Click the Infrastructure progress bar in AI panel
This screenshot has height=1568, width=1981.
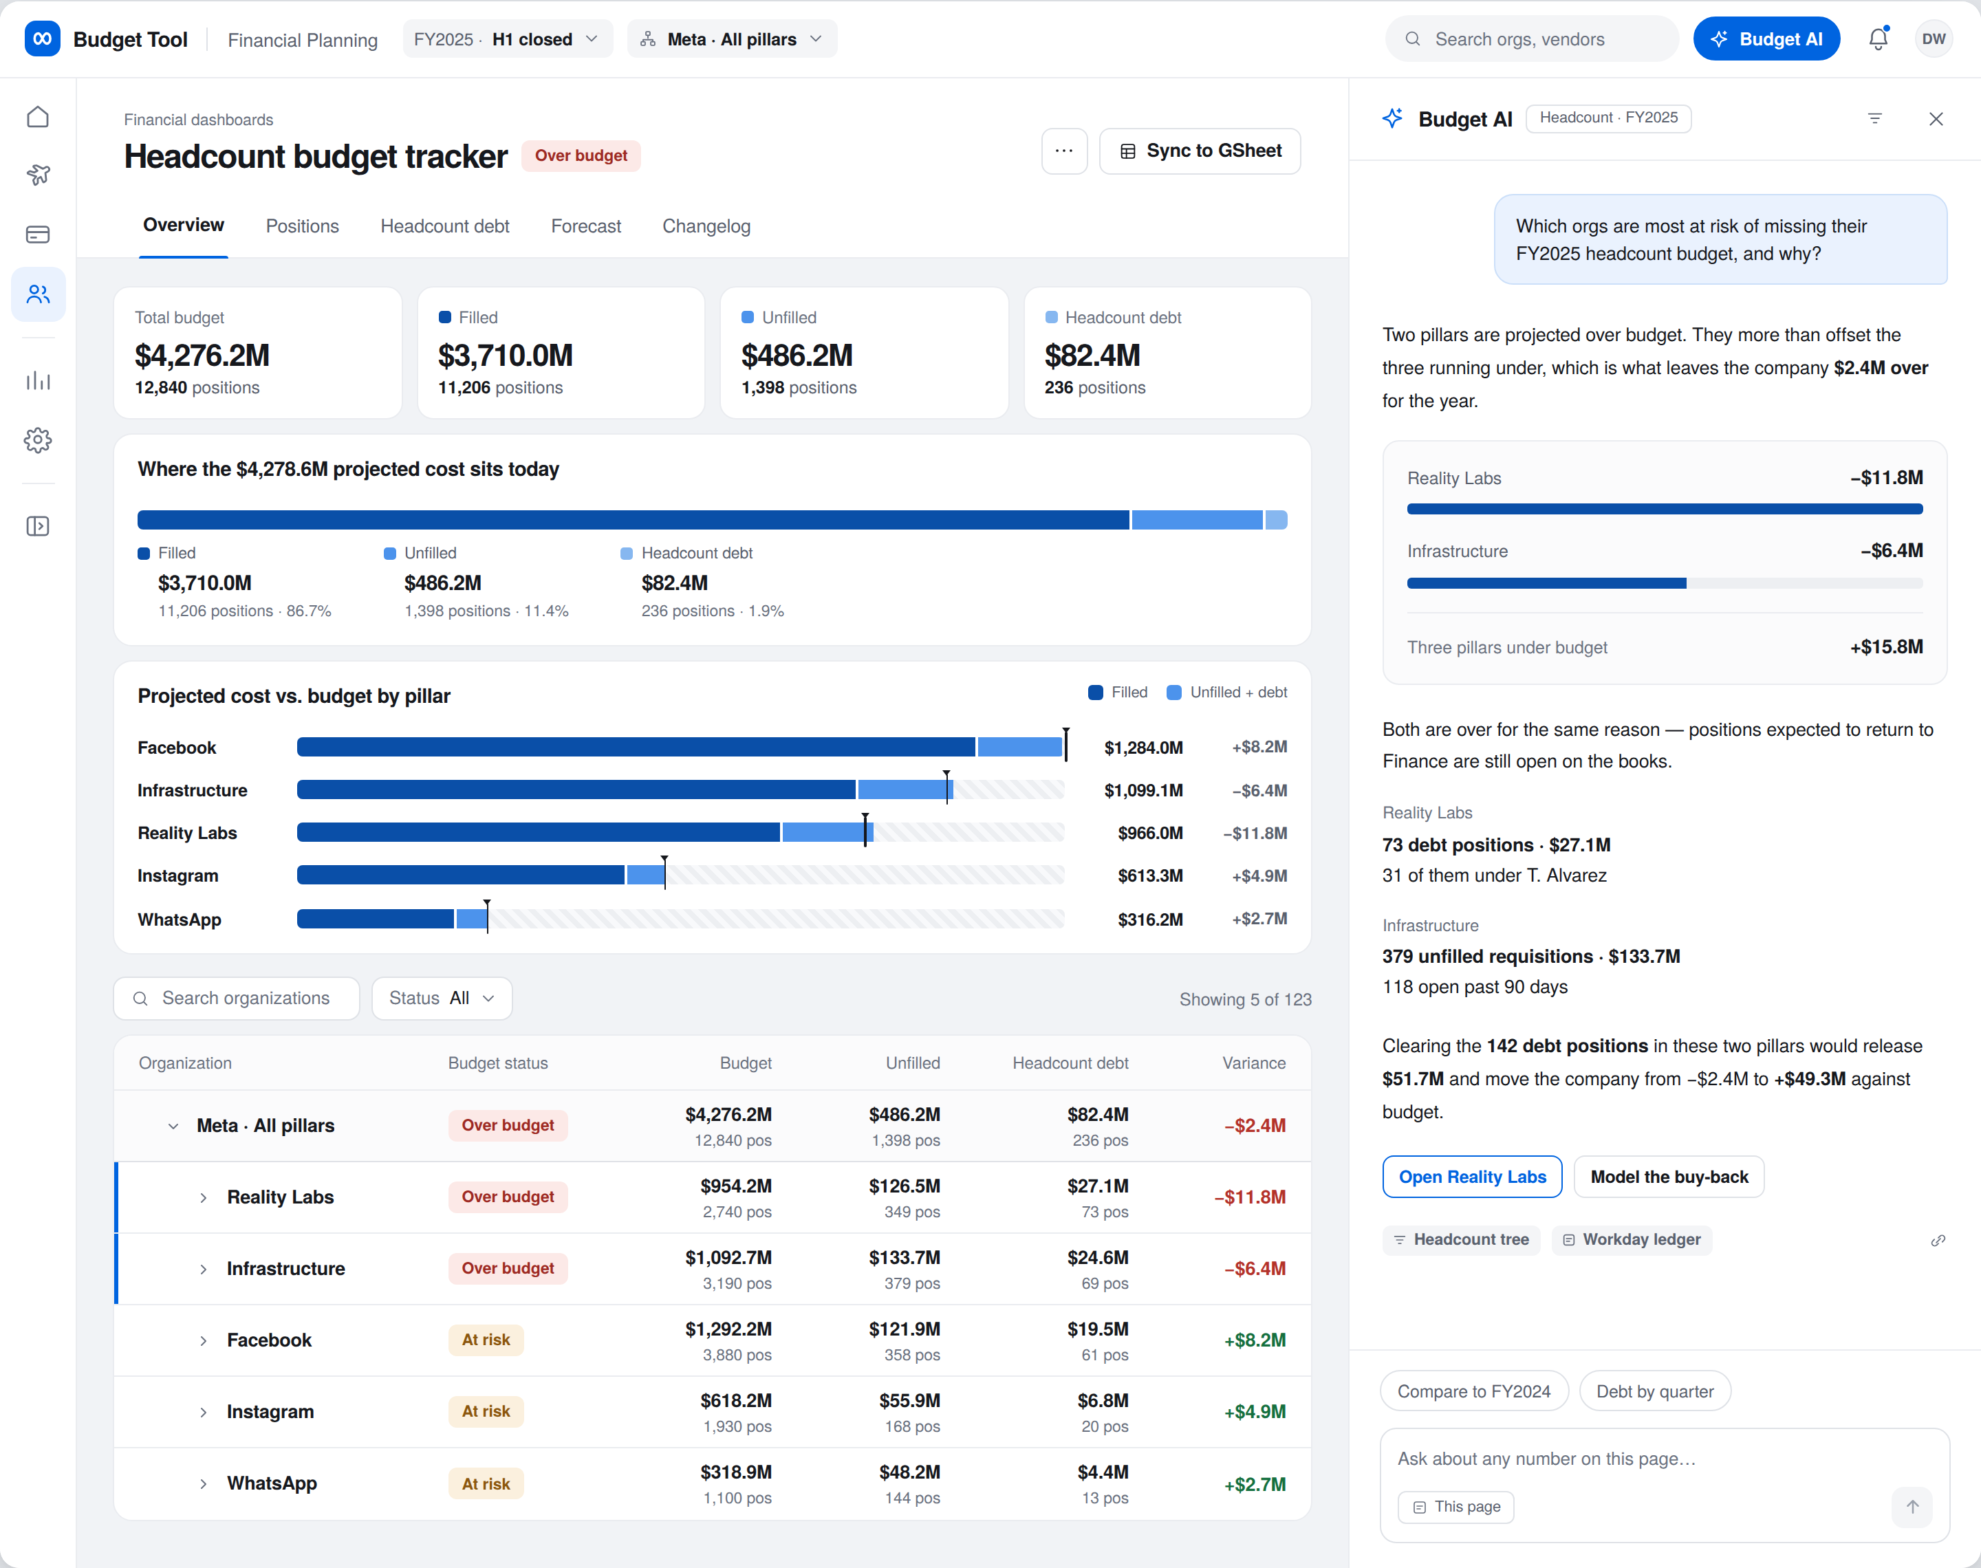point(1665,583)
